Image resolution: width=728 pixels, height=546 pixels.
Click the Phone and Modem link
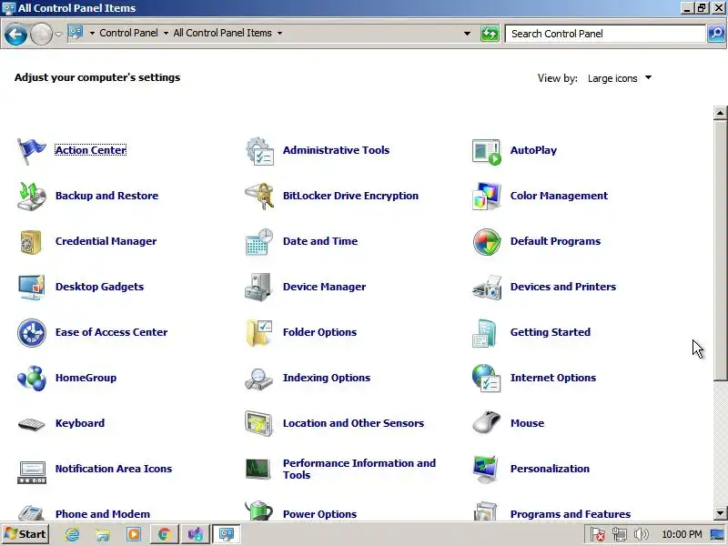point(103,514)
